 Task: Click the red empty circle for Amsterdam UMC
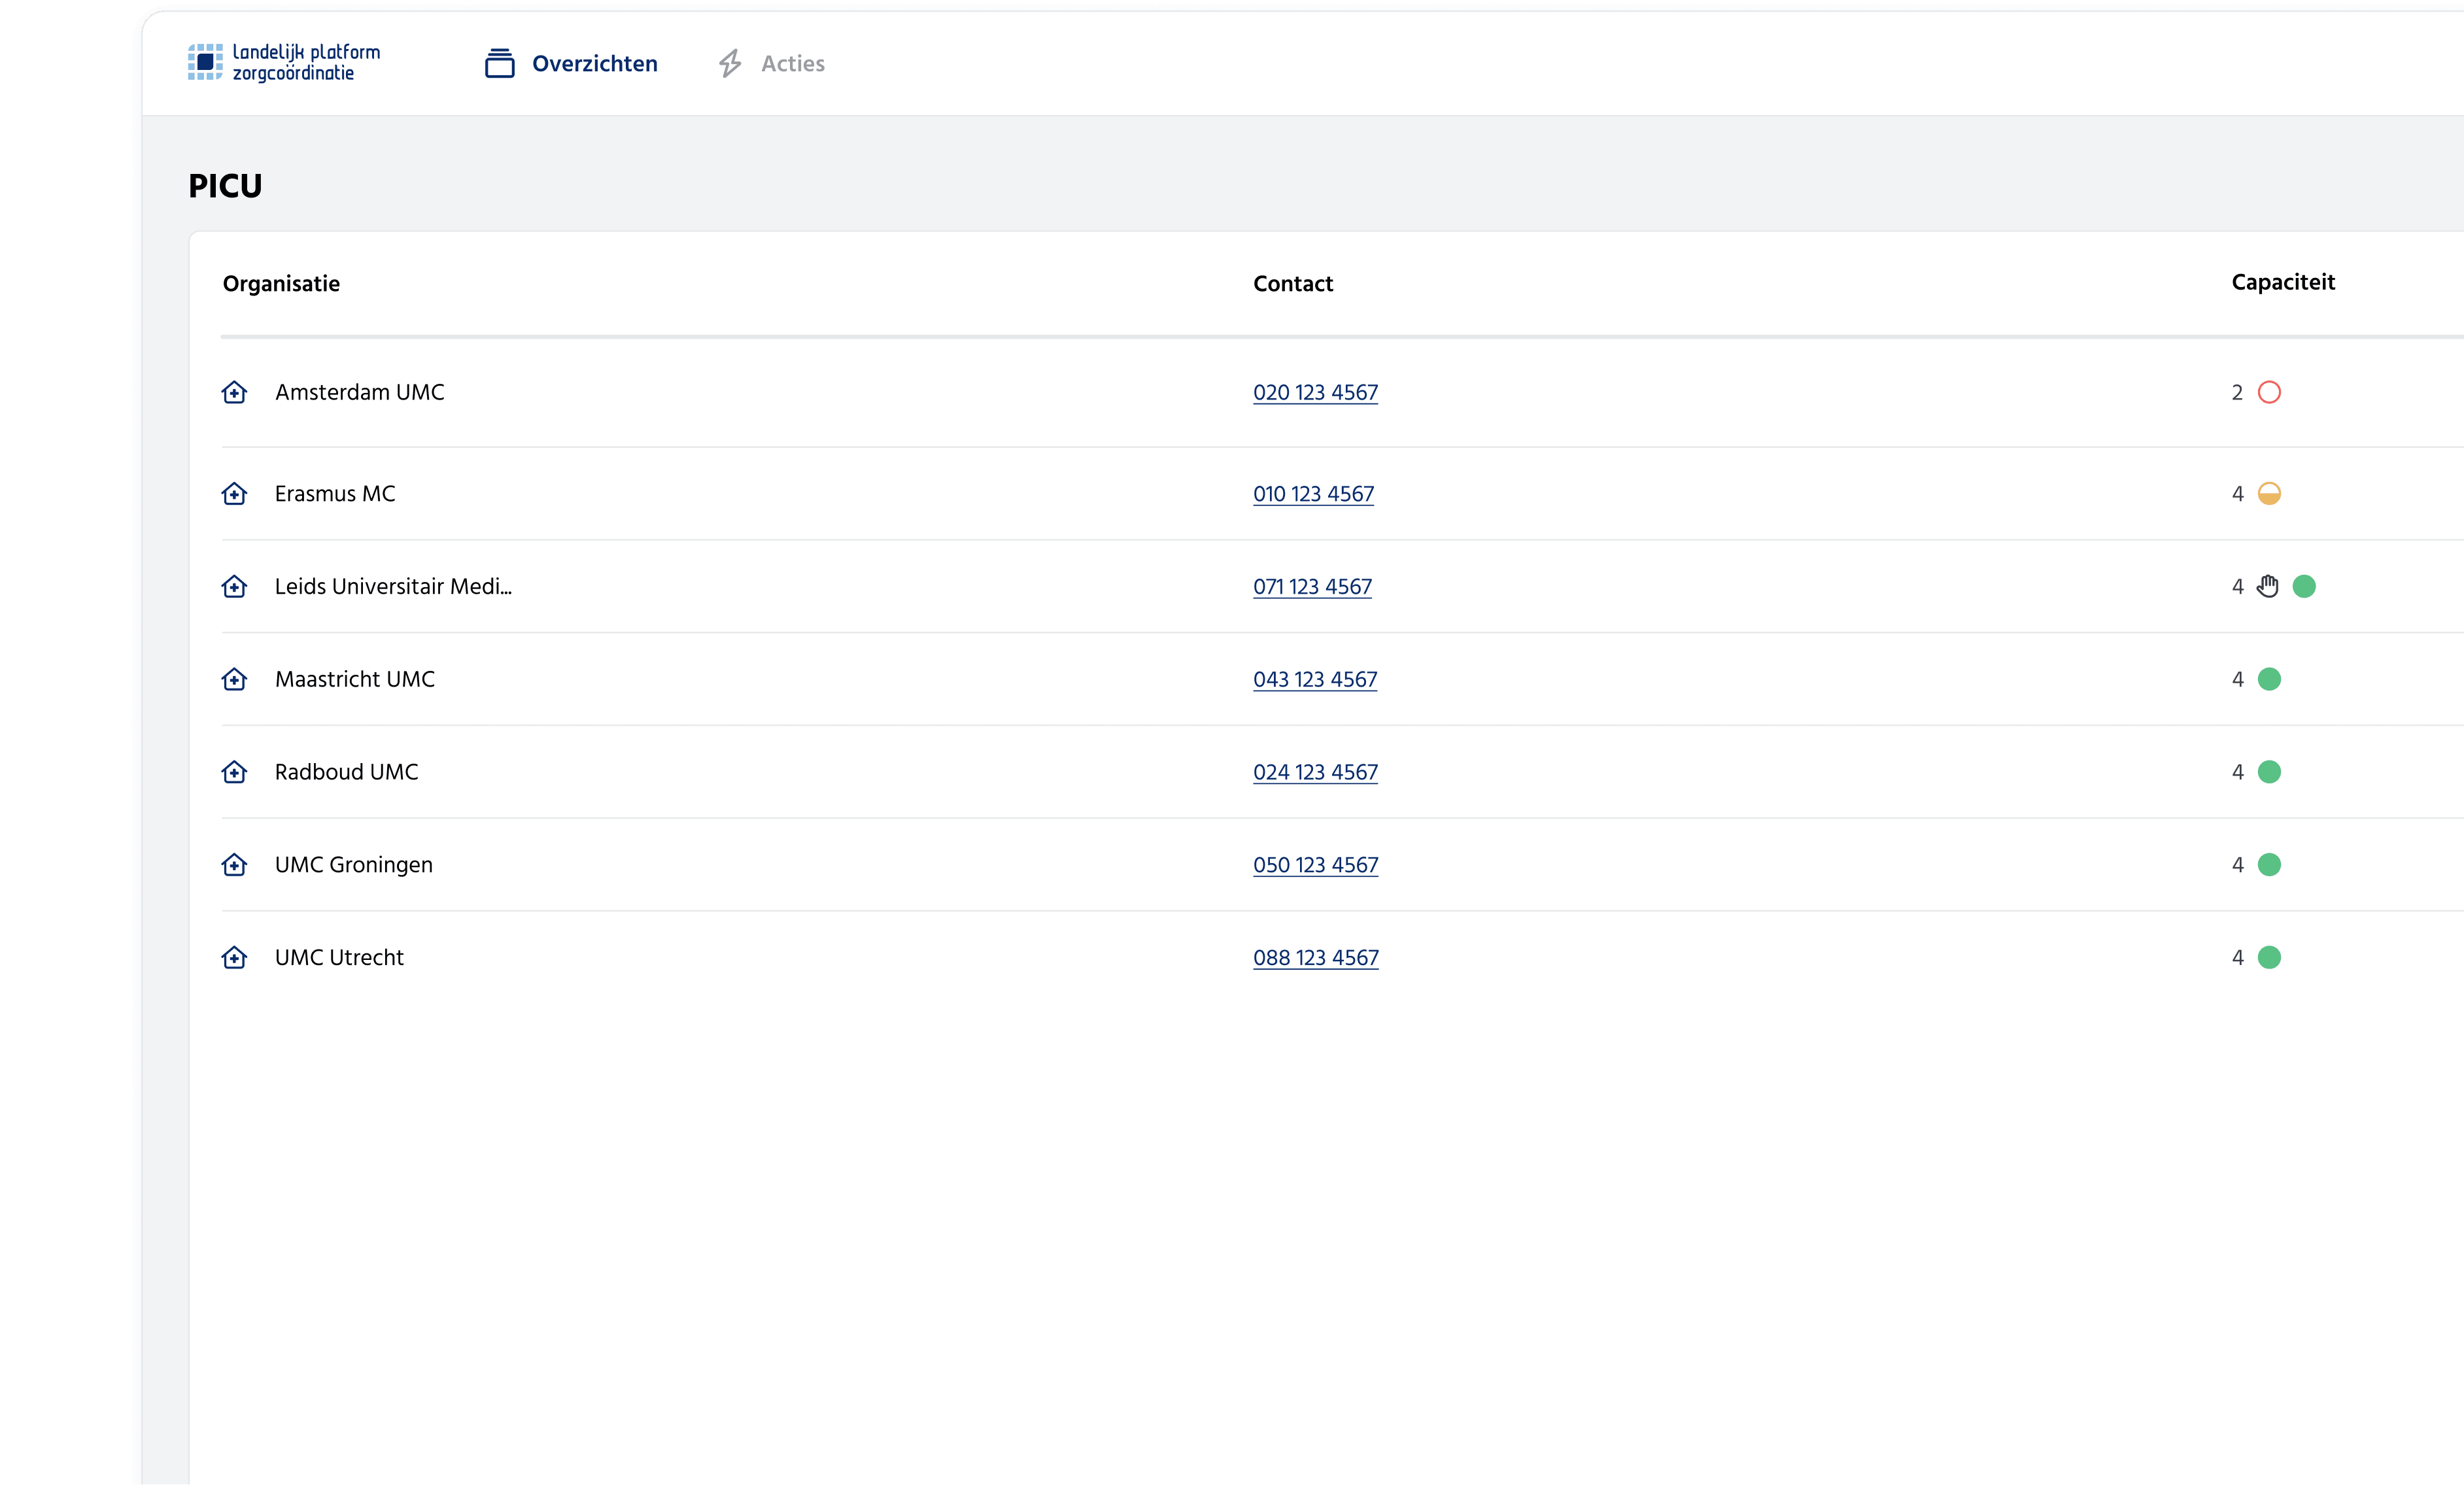click(x=2269, y=392)
